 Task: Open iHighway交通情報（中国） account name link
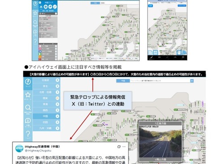[x=43, y=147]
